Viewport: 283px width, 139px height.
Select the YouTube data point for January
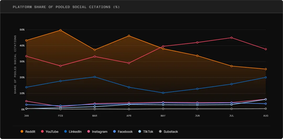coord(26,56)
